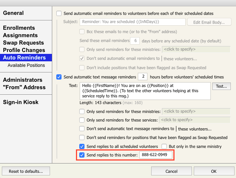Disable automatic text message reminders checkbox
Screen dimensions: 236x178
[59, 77]
